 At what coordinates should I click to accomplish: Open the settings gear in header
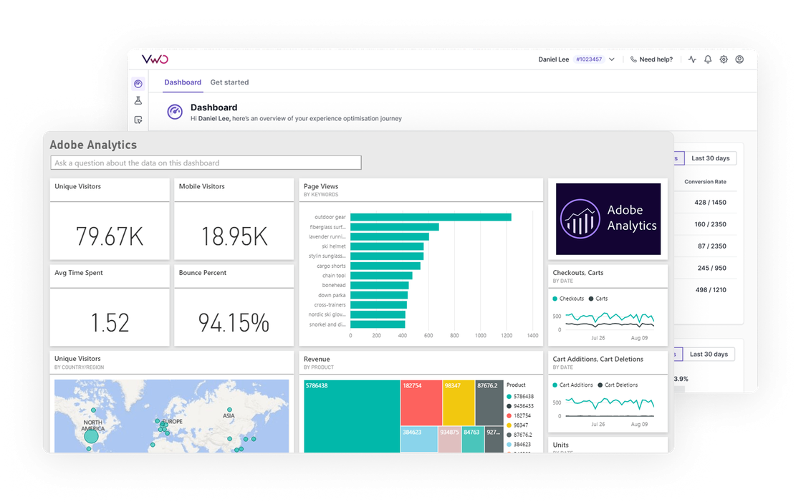point(724,59)
